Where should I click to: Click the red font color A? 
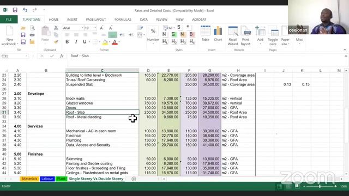coord(115,42)
